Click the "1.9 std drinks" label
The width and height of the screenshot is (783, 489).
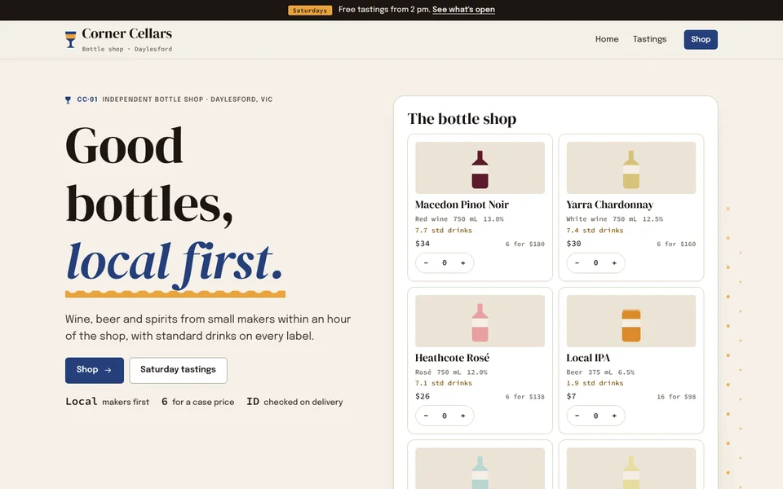coord(595,383)
